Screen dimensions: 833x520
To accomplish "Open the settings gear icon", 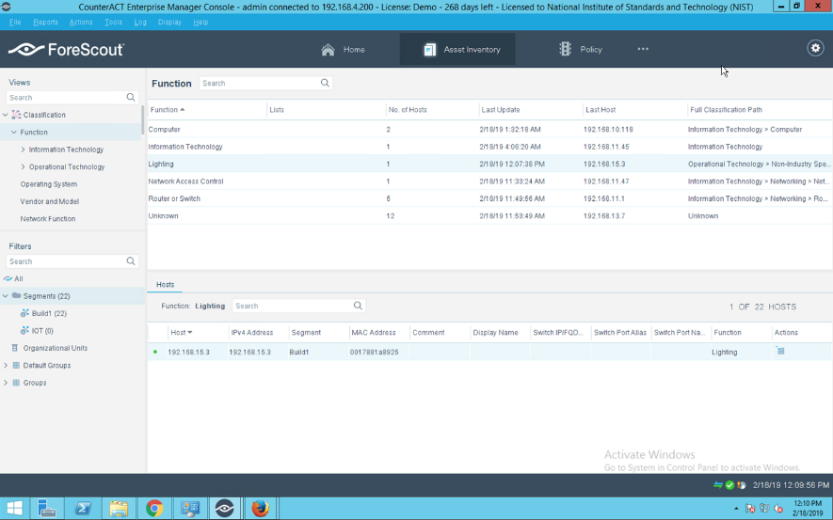I will coord(815,48).
